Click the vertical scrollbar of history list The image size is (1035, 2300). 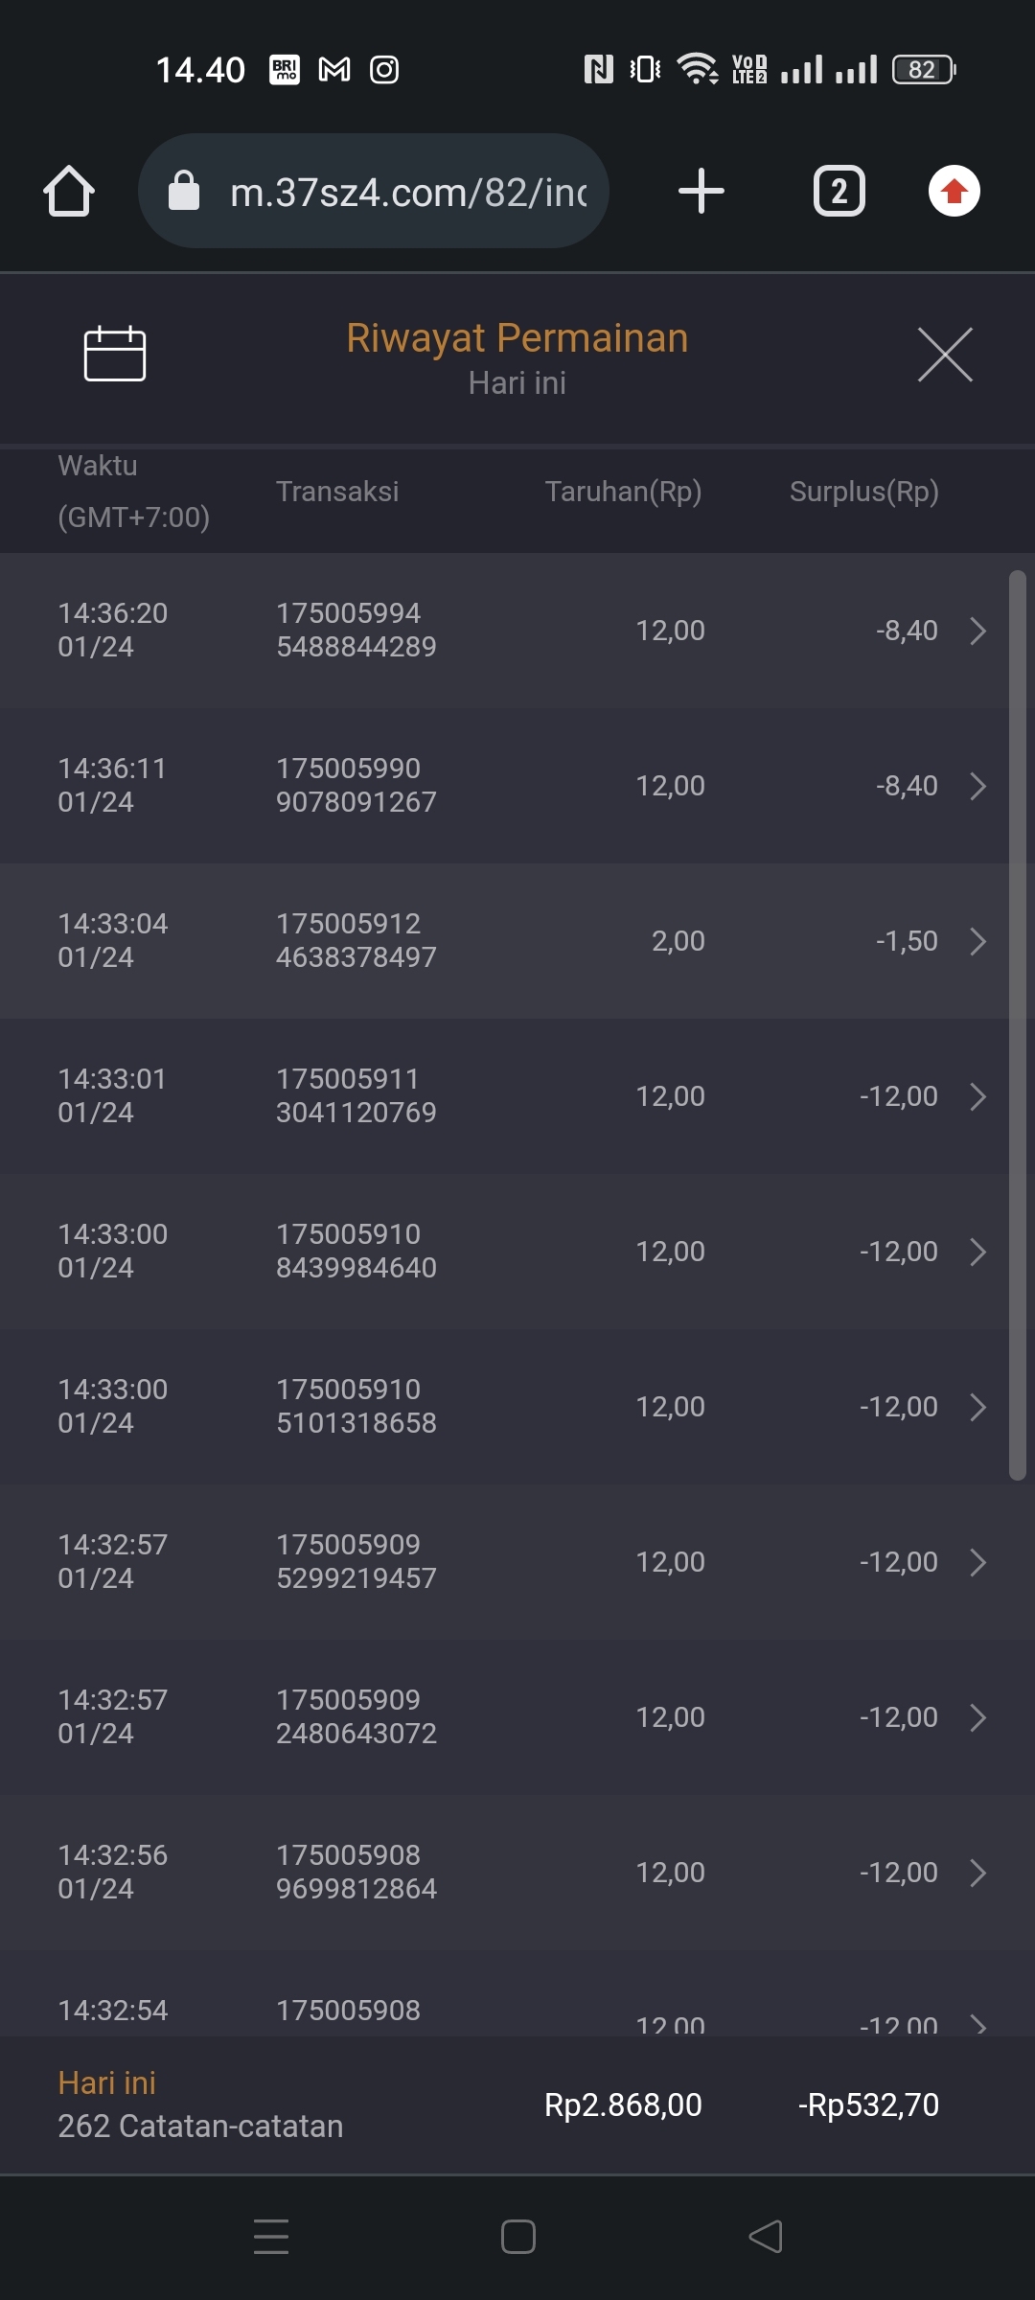tap(1018, 1025)
